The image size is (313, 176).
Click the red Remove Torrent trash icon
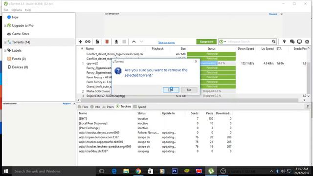[107, 42]
